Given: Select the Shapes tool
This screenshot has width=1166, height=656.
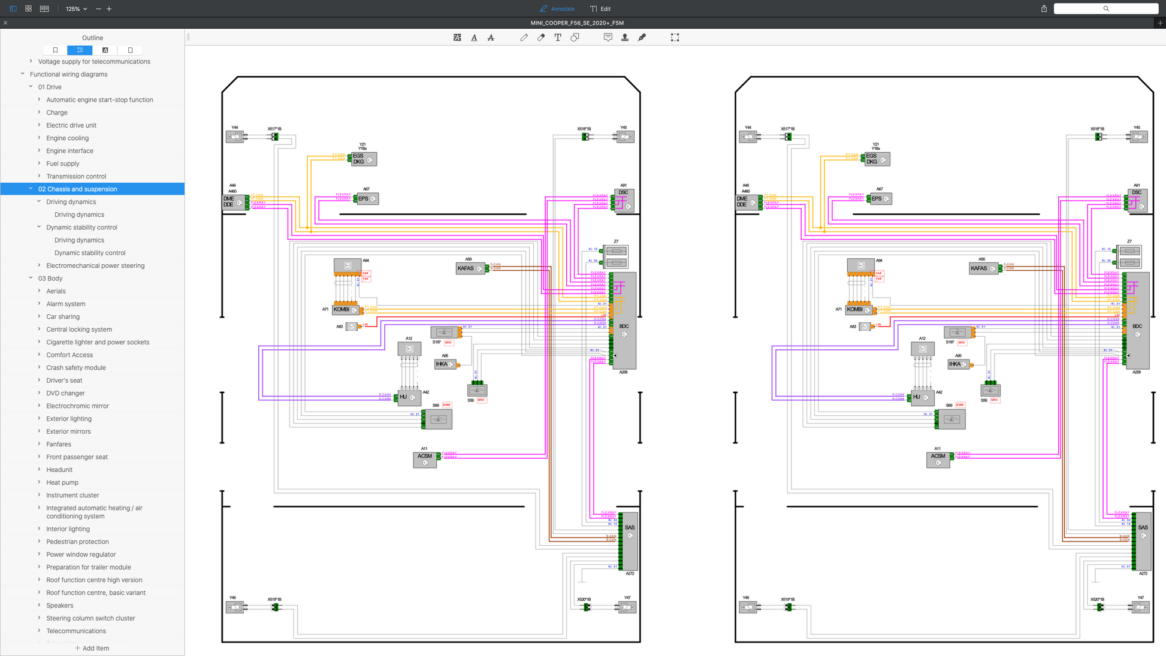Looking at the screenshot, I should (575, 37).
